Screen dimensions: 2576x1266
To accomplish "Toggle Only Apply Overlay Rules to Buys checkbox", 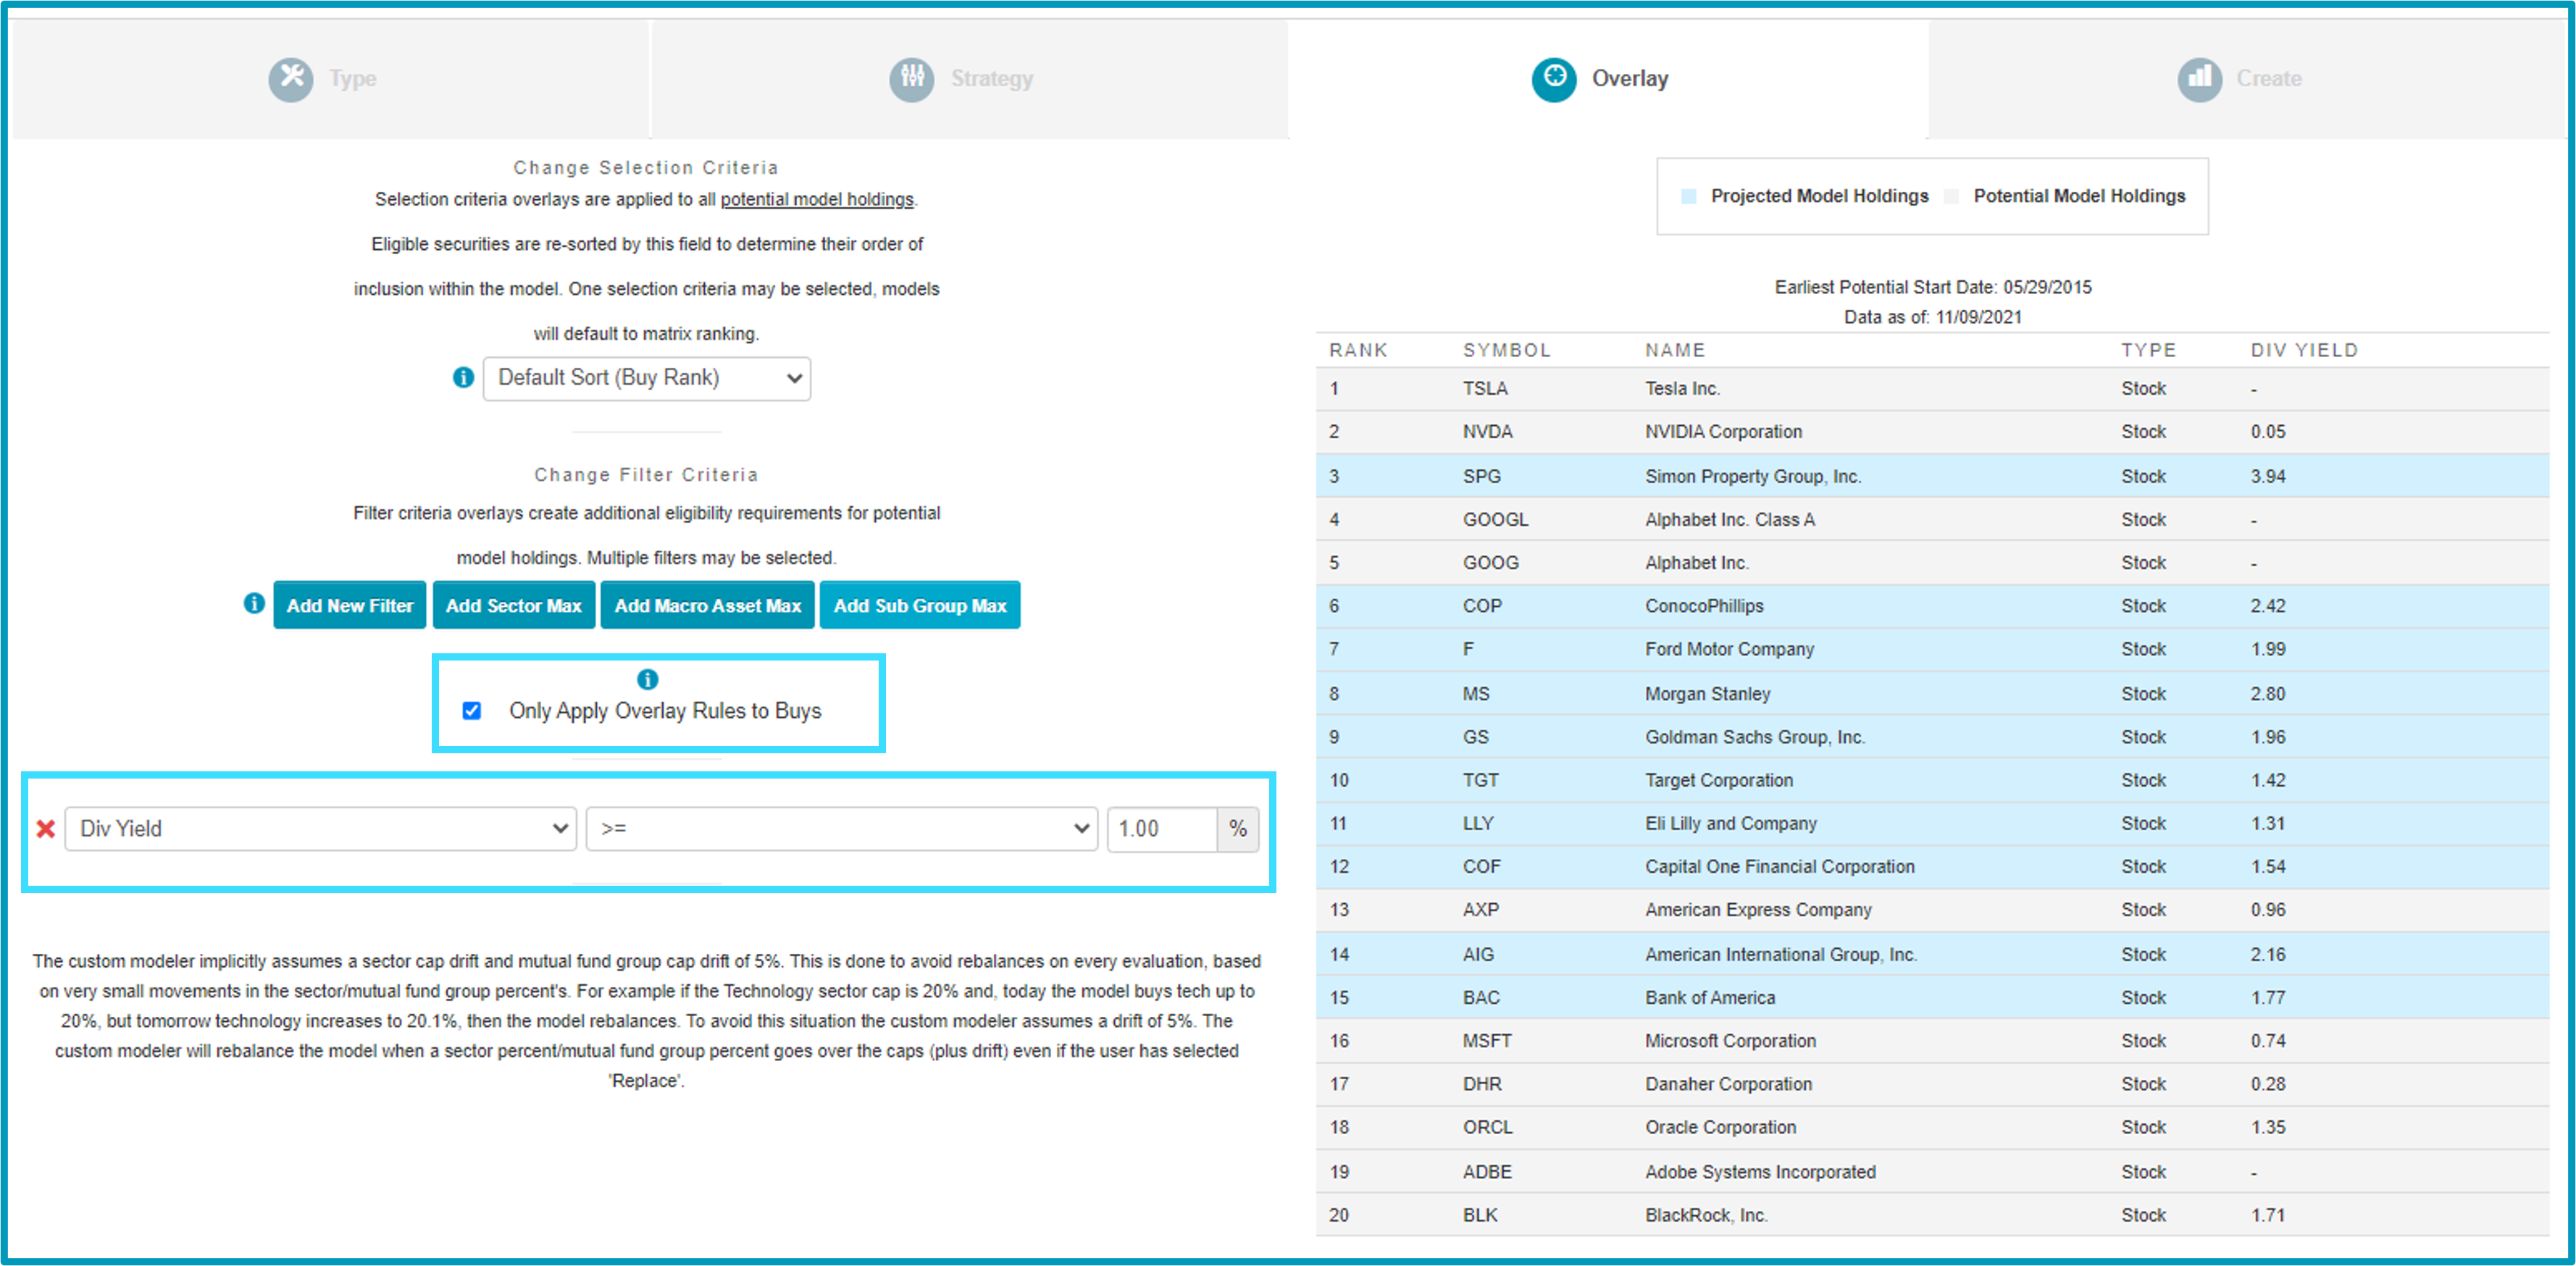I will pyautogui.click(x=472, y=710).
